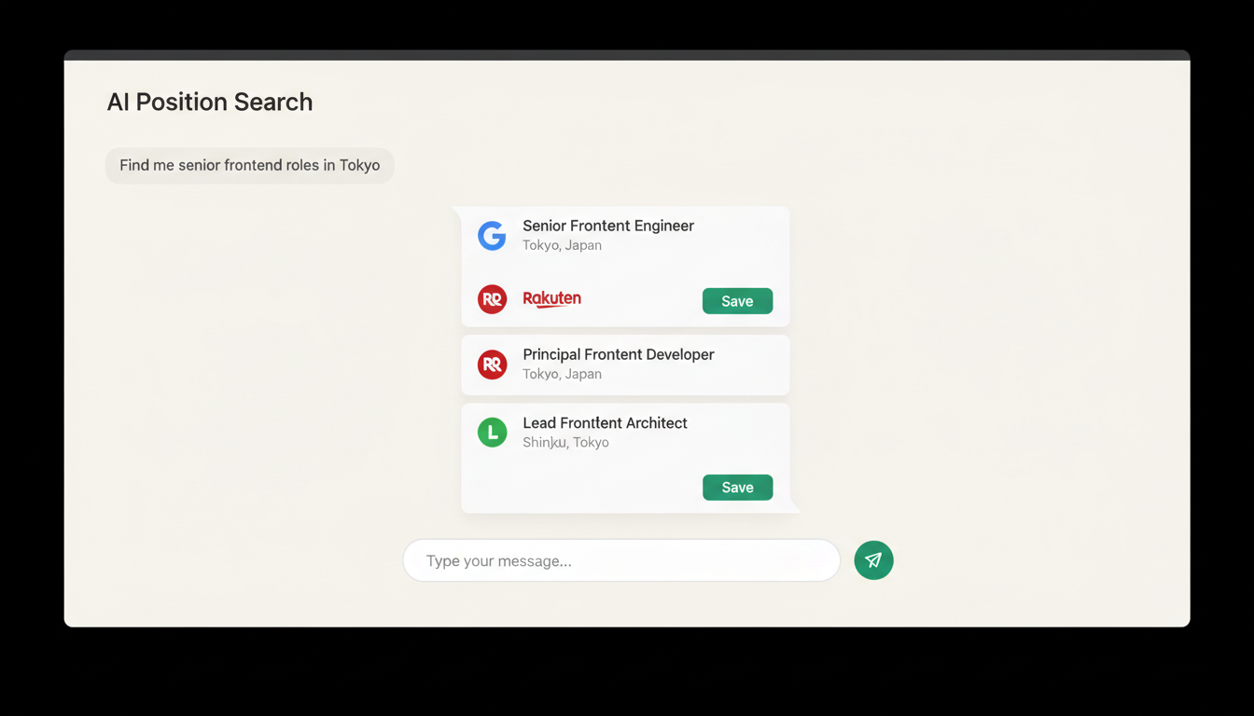Click the Rakuten icon on Principal Frontent Developer card

tap(492, 365)
